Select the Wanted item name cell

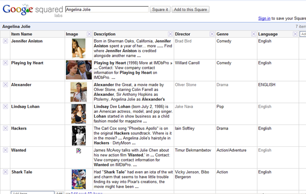19,150
